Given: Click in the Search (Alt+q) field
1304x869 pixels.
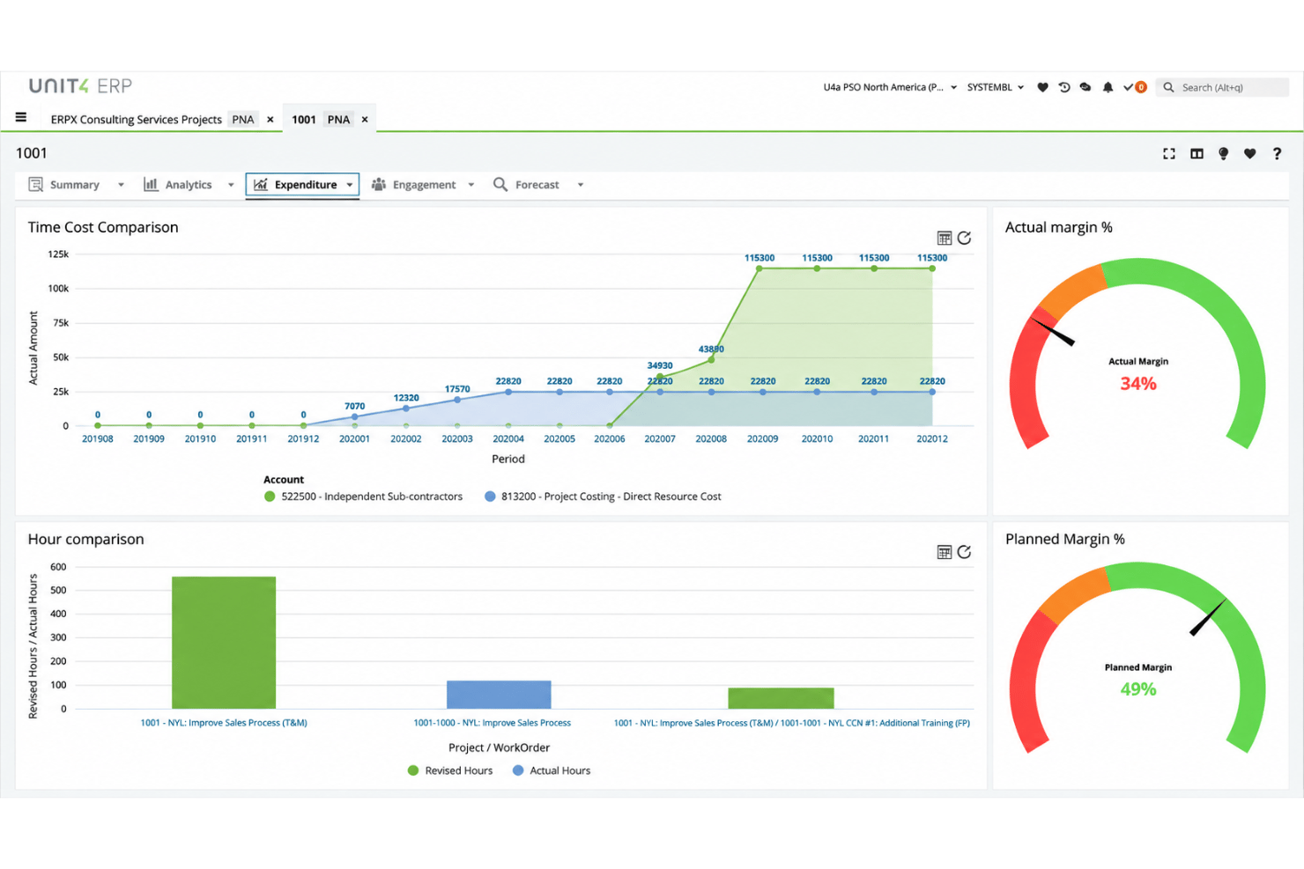Looking at the screenshot, I should [1232, 87].
